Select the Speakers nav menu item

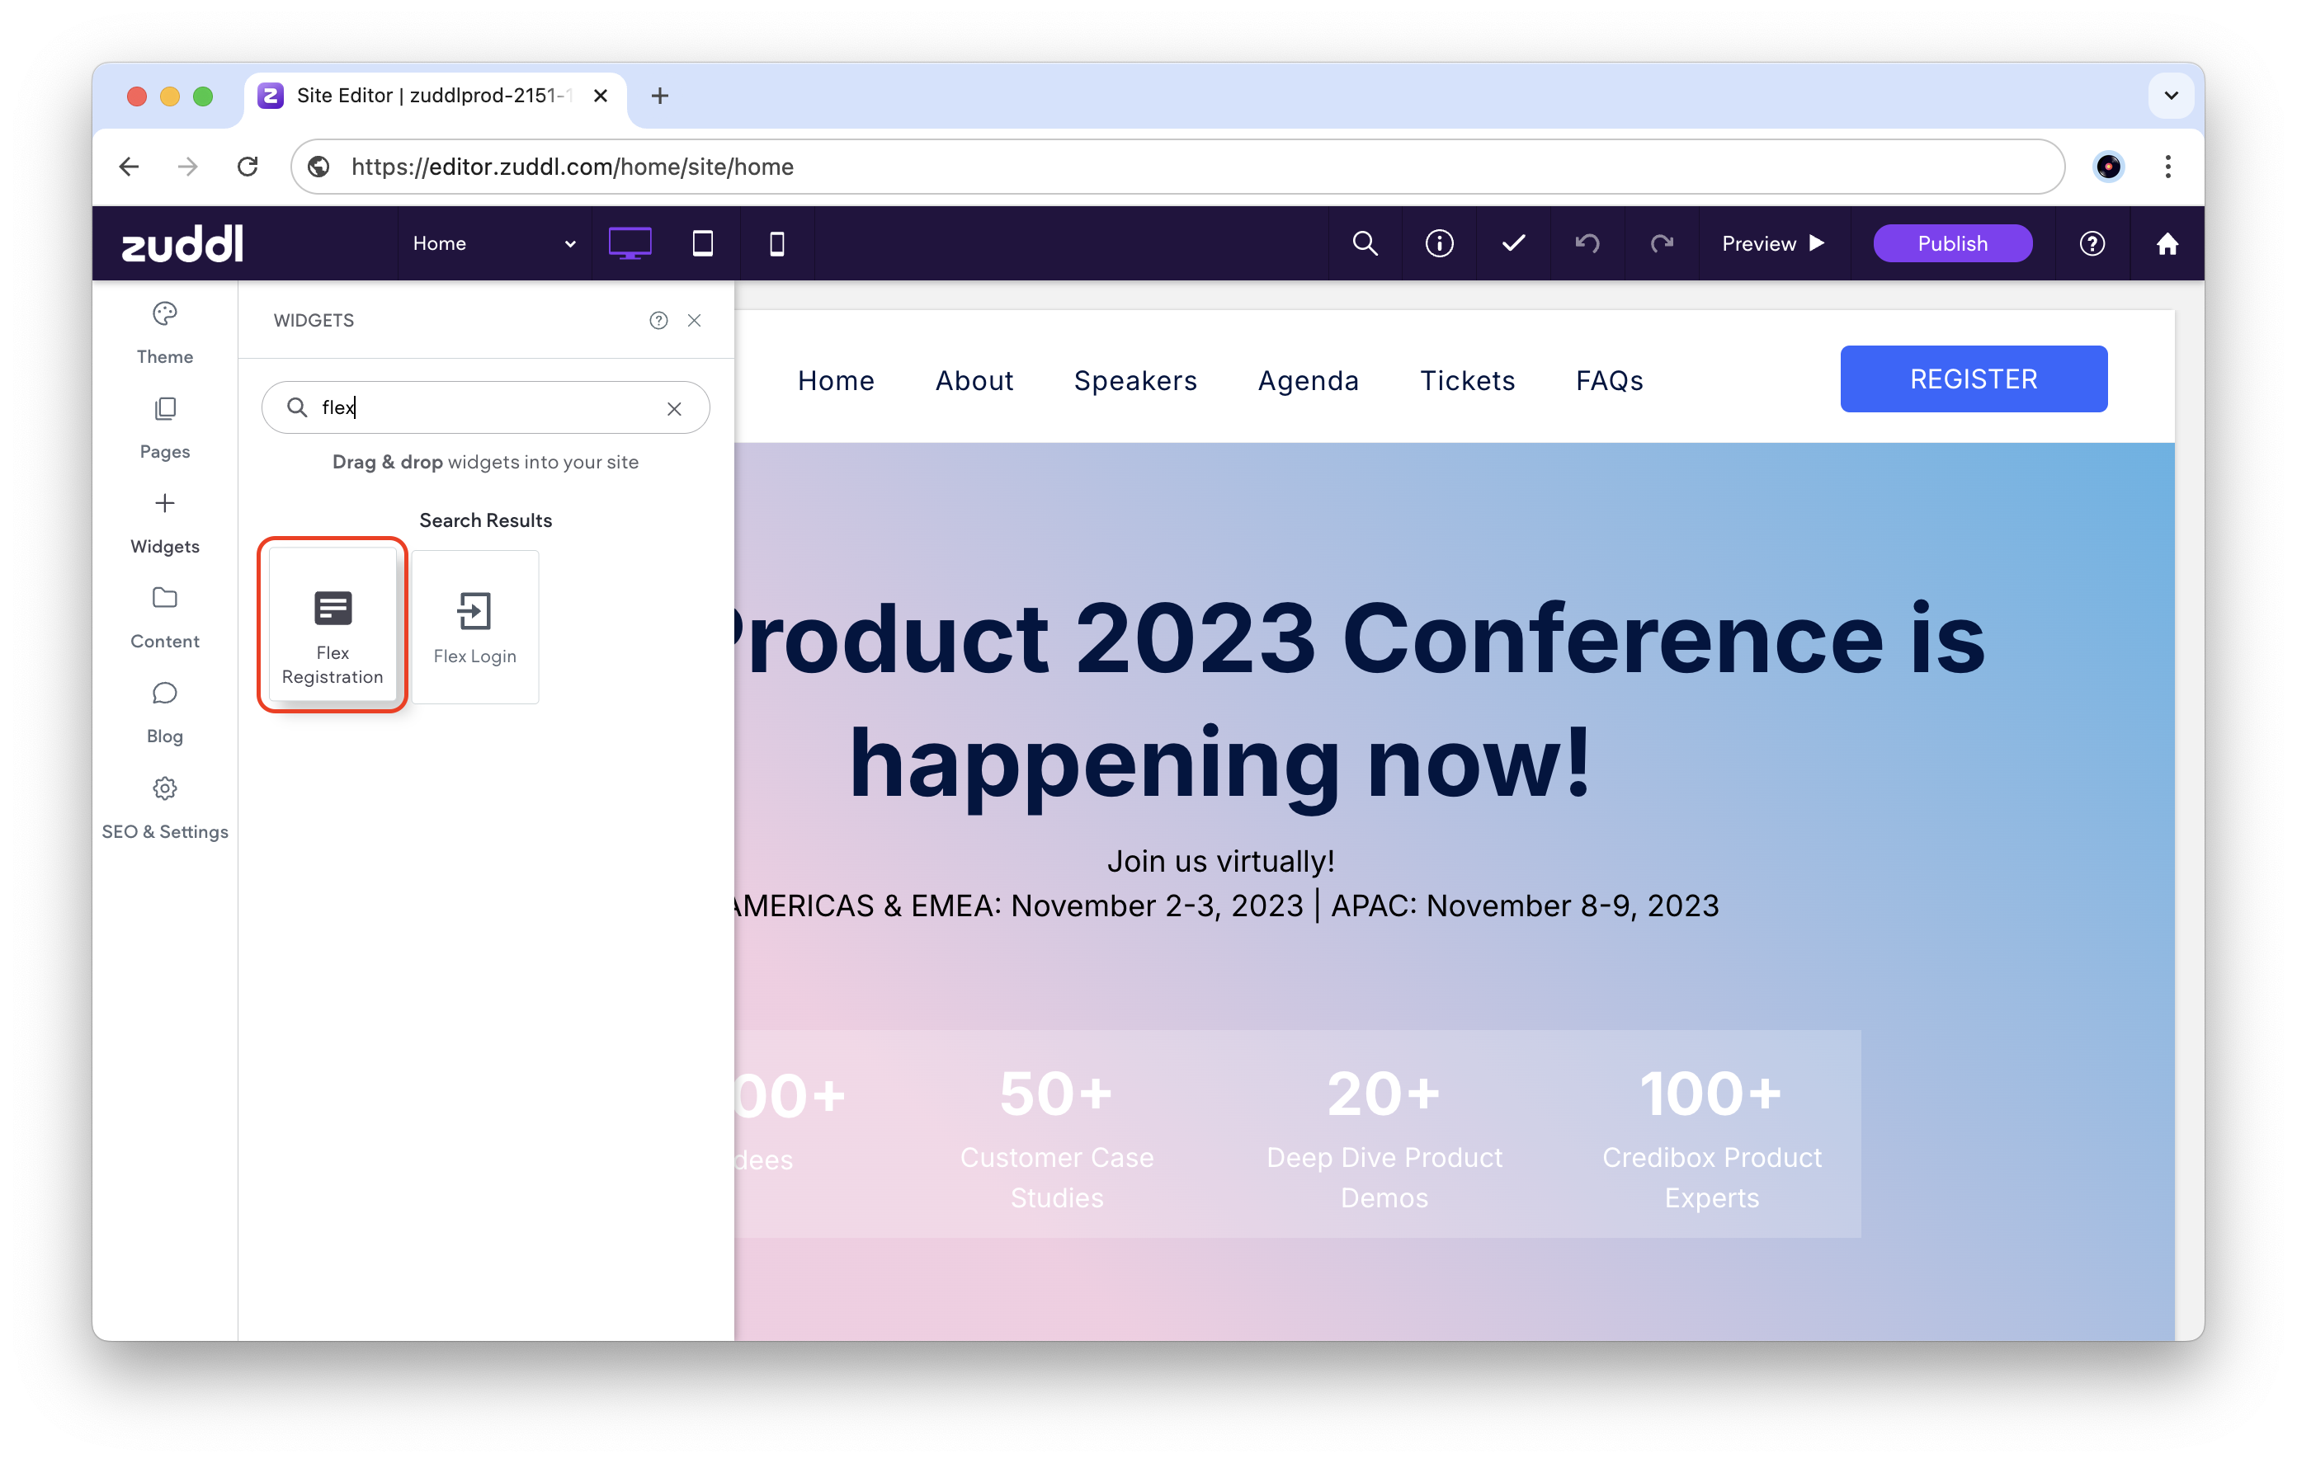(x=1134, y=379)
